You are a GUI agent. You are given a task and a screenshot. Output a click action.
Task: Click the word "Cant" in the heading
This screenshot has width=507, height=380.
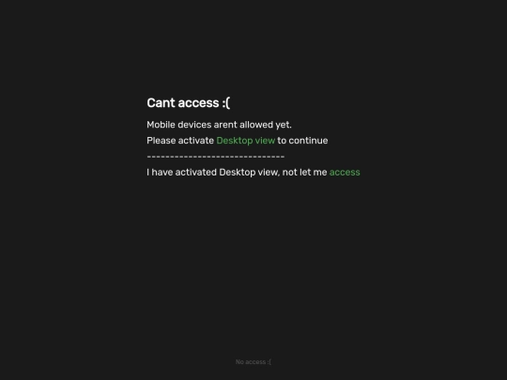pos(161,103)
